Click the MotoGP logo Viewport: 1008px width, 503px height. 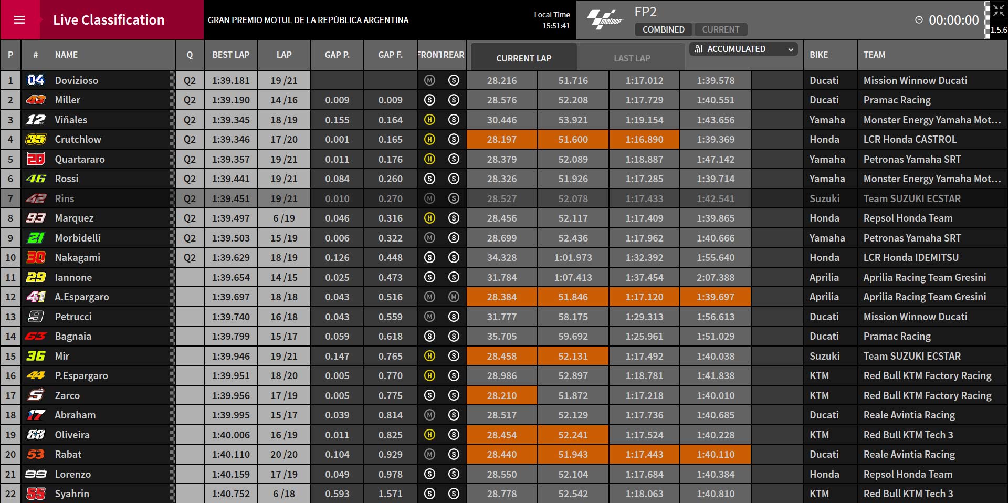(x=605, y=20)
